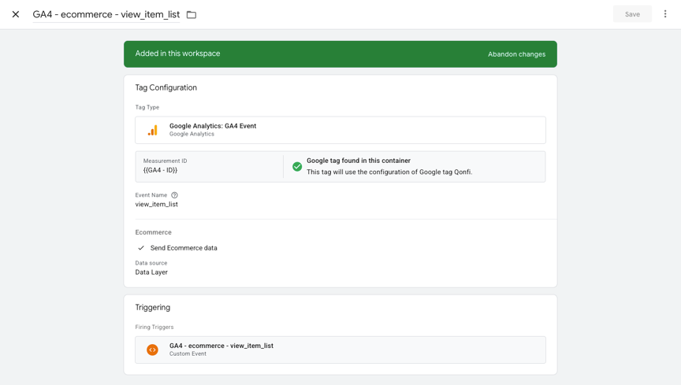
Task: Click 'This tag will use the configuration' message
Action: [389, 172]
